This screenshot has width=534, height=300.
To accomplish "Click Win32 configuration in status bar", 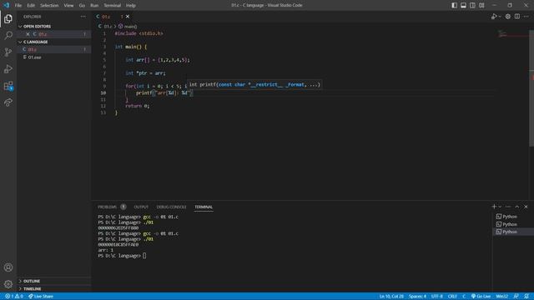I will pos(502,297).
